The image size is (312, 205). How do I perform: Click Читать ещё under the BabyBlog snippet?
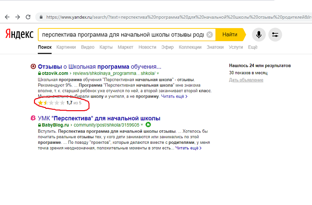tap(188, 148)
